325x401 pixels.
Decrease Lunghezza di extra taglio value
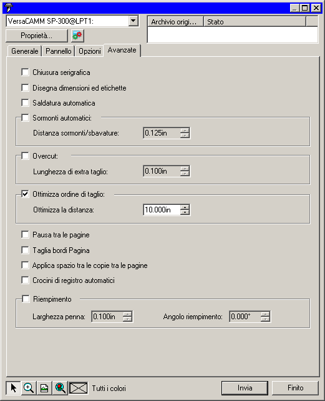(185, 174)
